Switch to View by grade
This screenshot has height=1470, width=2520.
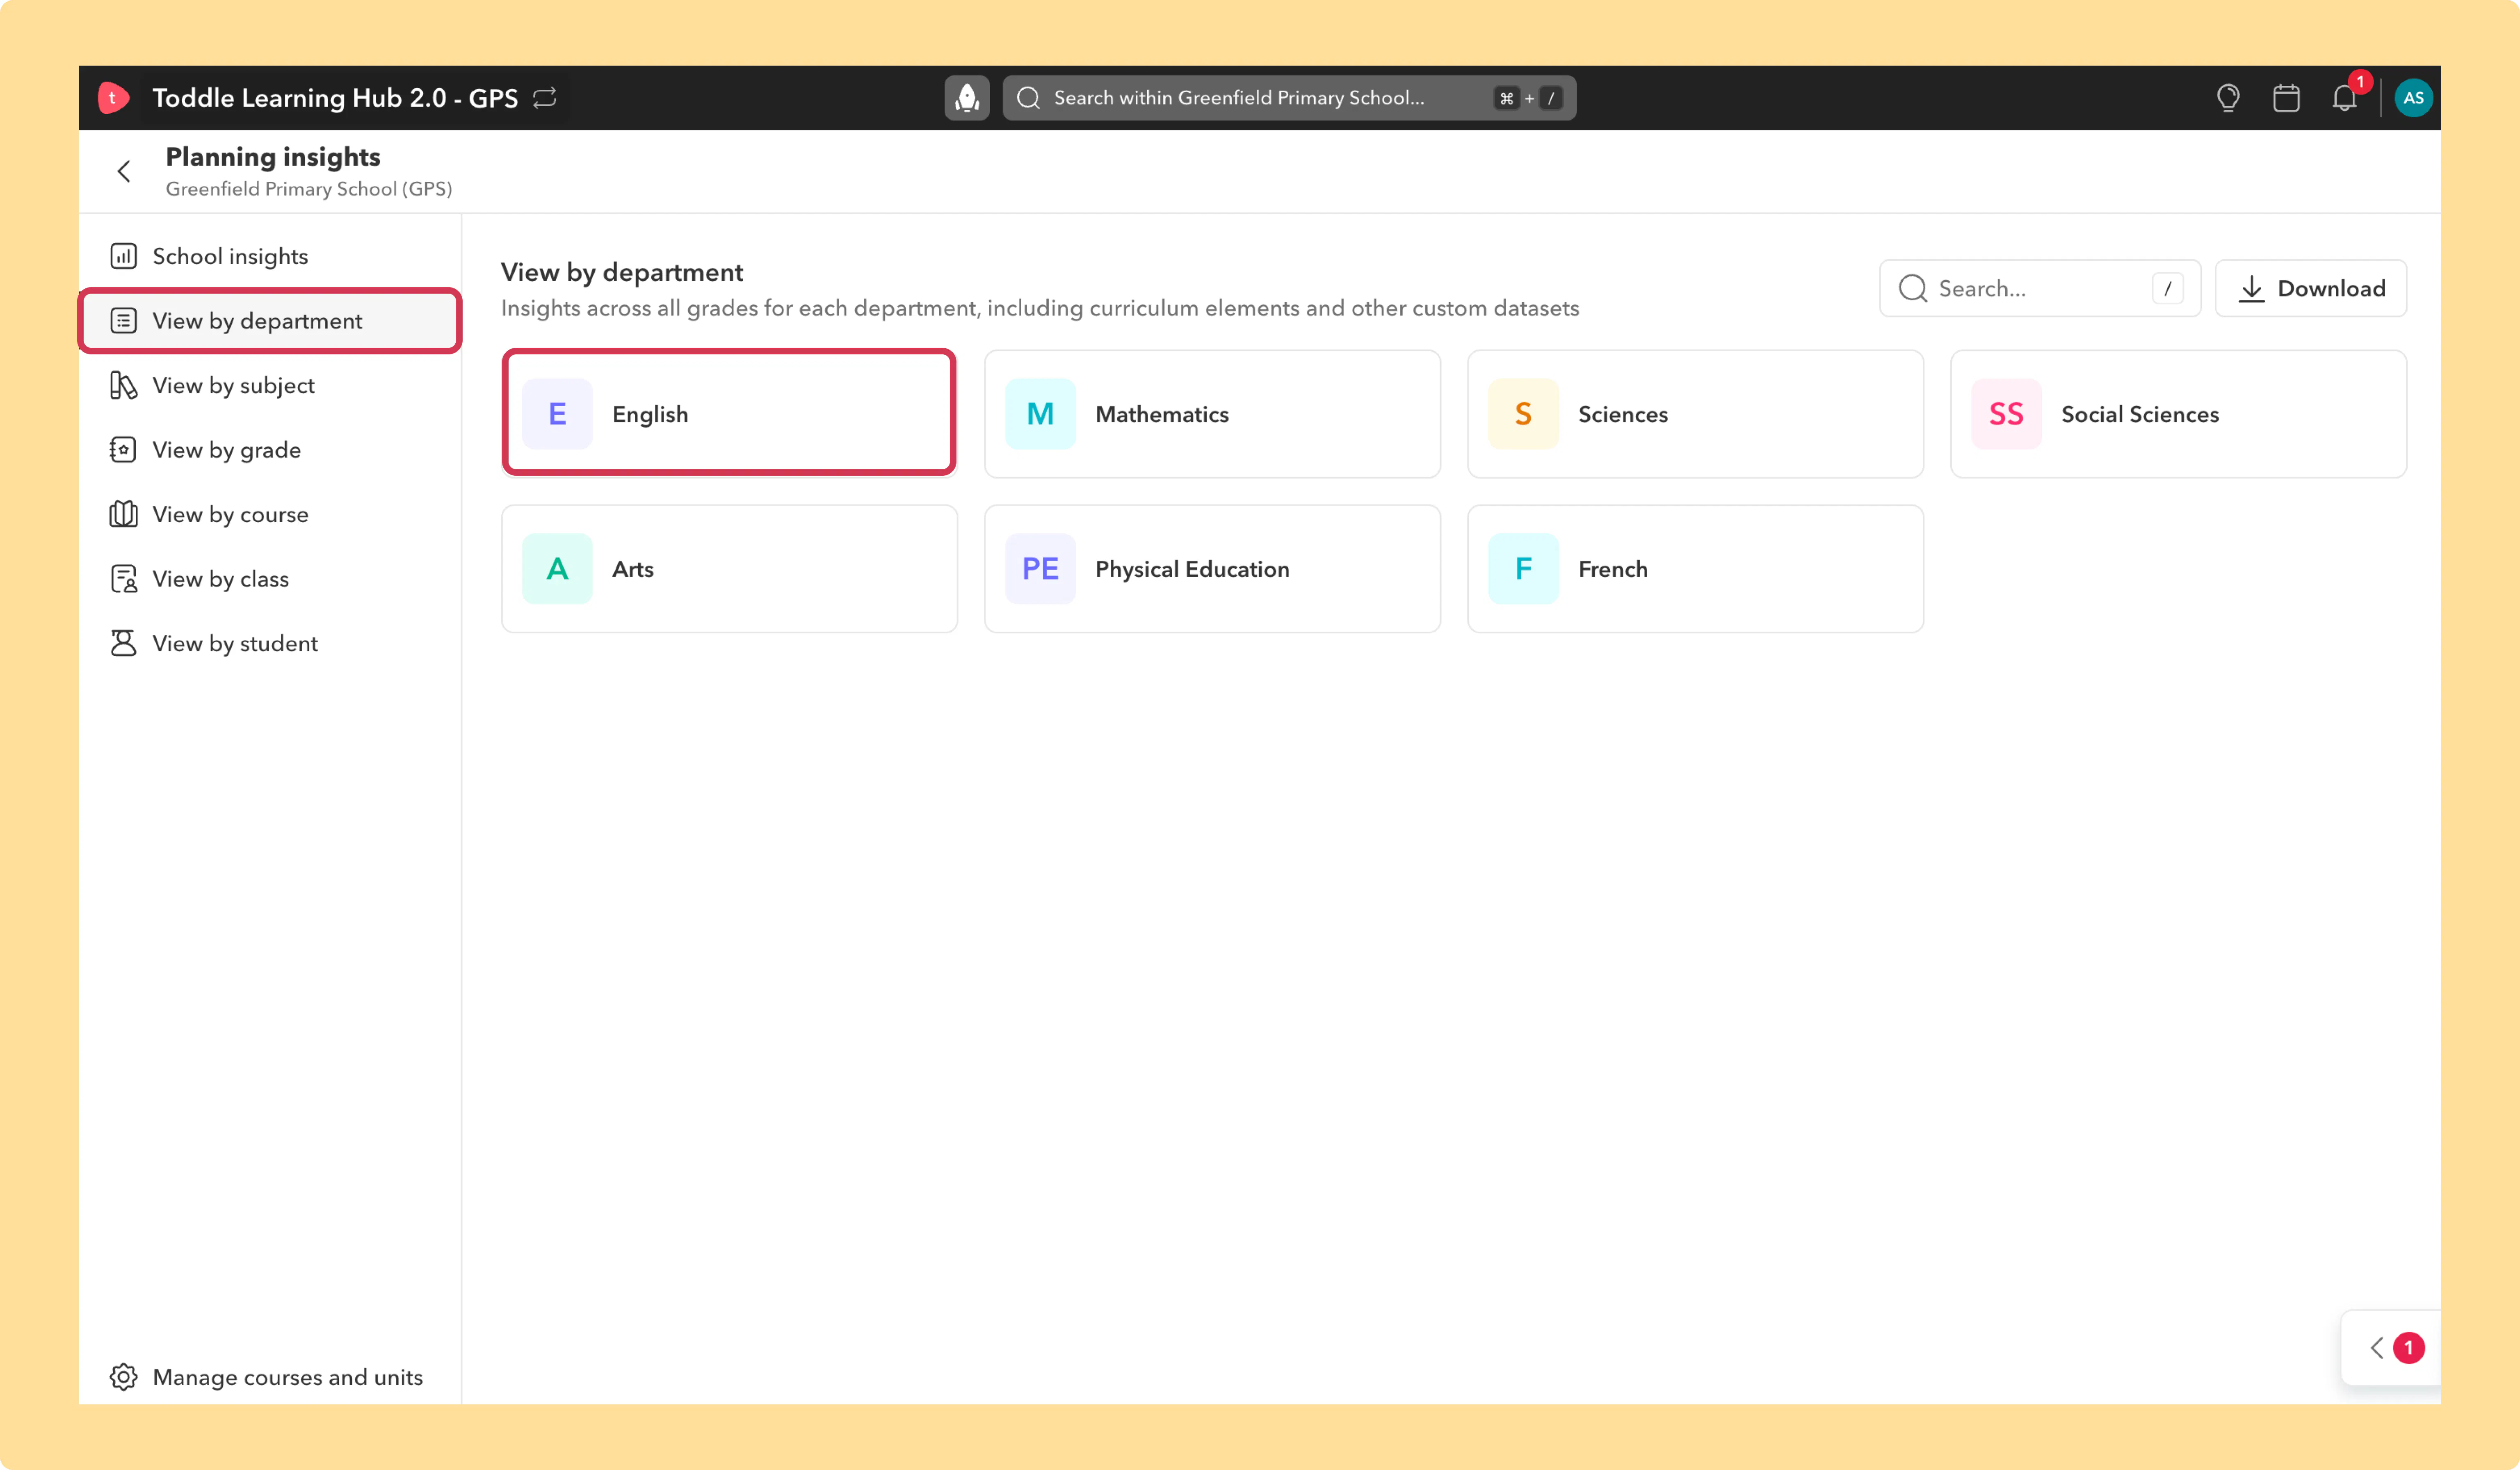pyautogui.click(x=270, y=450)
